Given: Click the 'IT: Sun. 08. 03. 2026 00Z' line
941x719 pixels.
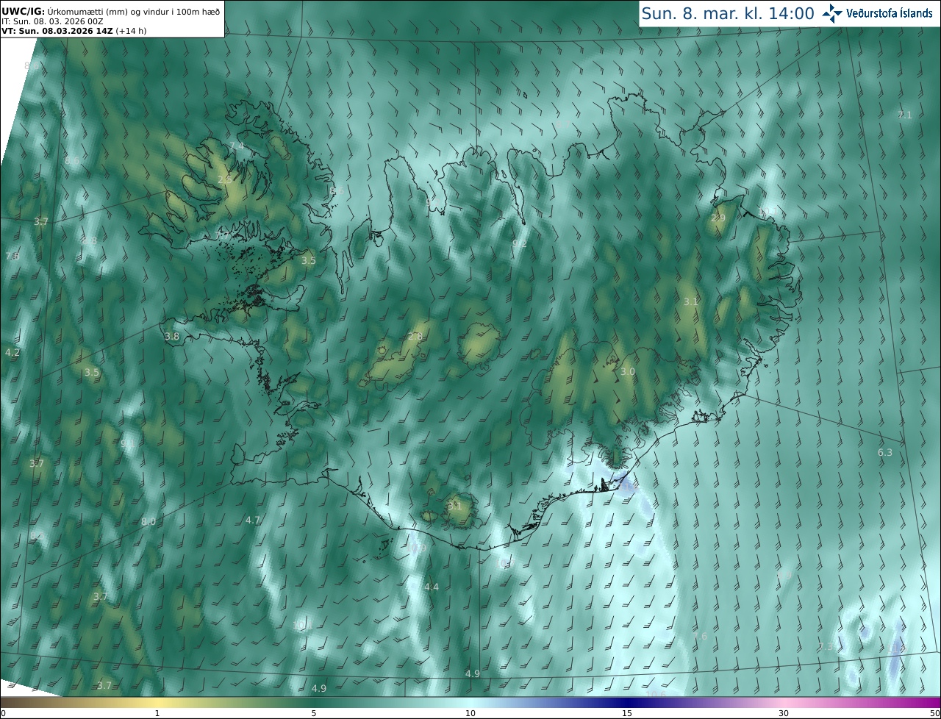Looking at the screenshot, I should coord(52,21).
